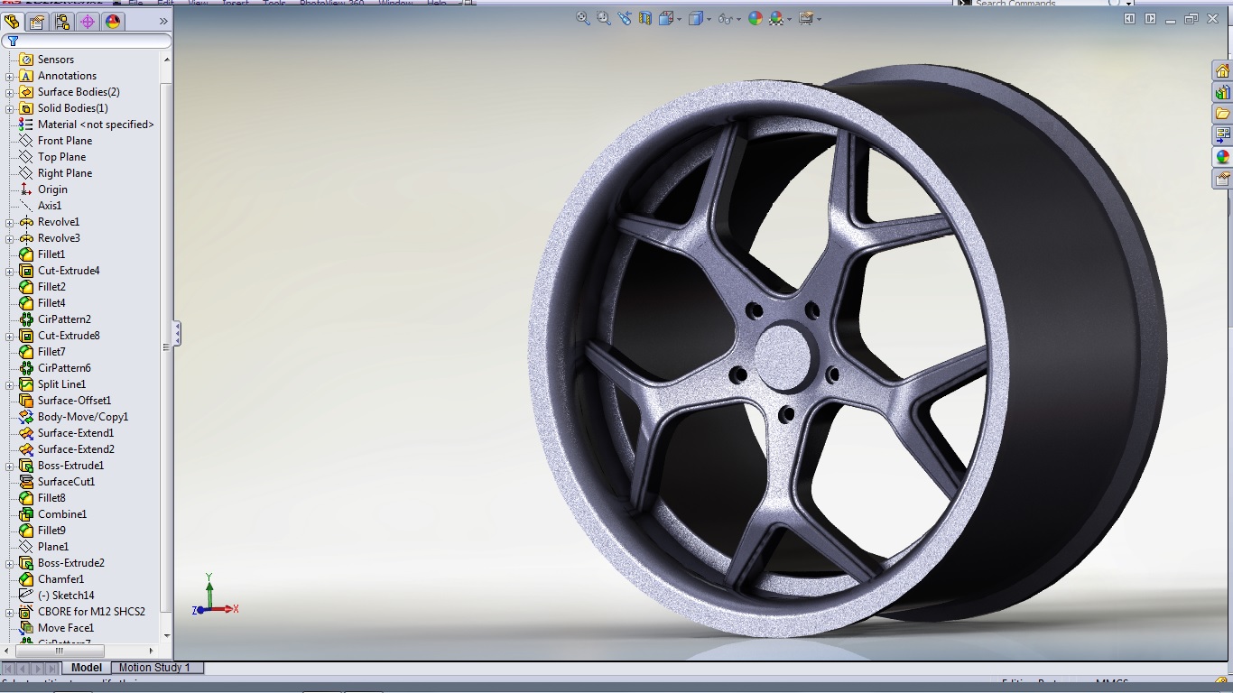Image resolution: width=1233 pixels, height=693 pixels.
Task: Click the panel collapse handle on splitter
Action: [177, 334]
